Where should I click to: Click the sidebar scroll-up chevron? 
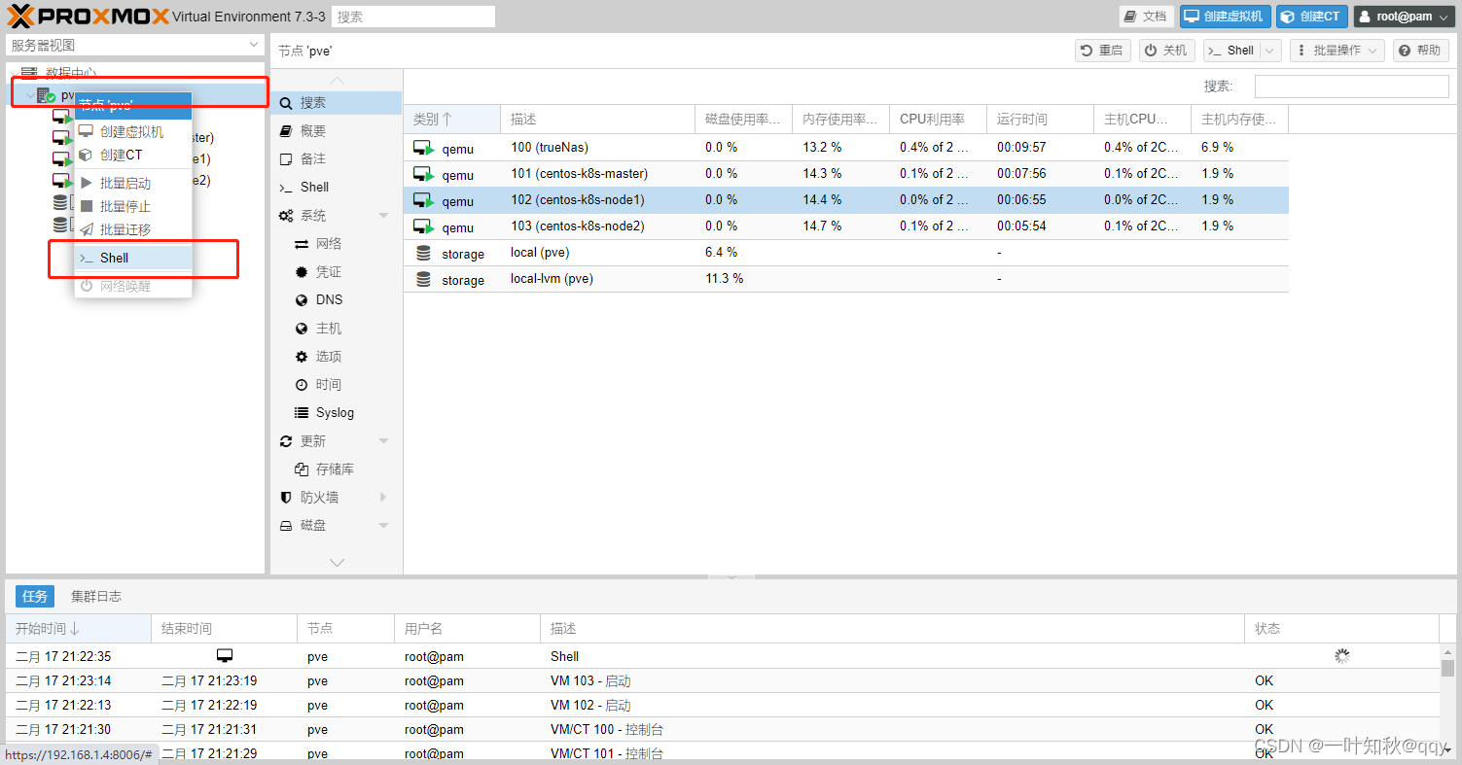click(337, 80)
